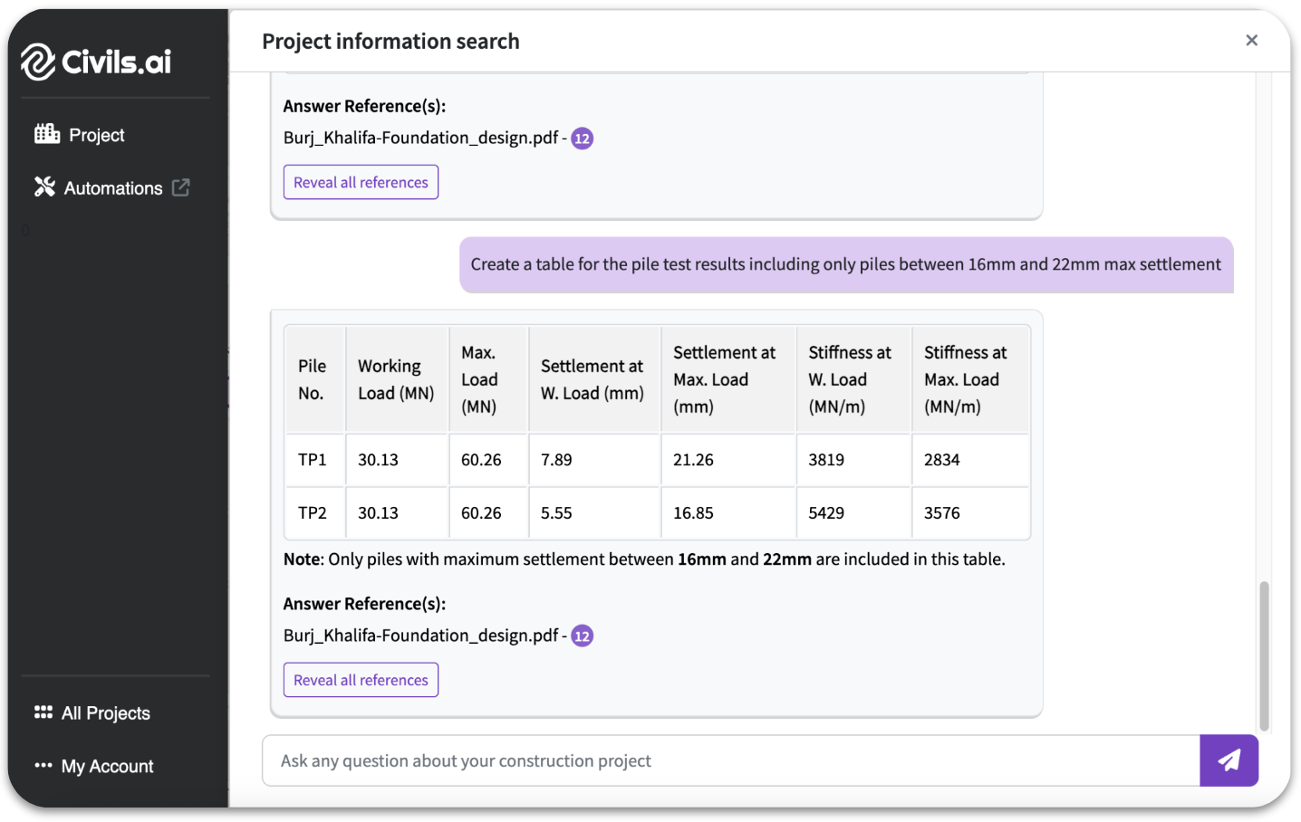
Task: Click the lower Reveal all references button
Action: click(x=361, y=680)
